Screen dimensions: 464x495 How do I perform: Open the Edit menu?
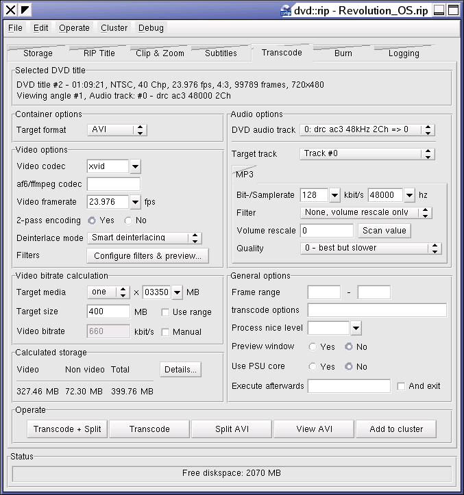40,28
